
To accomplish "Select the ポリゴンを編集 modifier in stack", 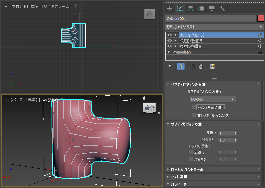I will pos(191,46).
